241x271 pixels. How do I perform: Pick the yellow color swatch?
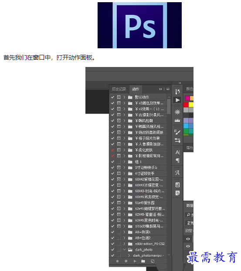191,104
